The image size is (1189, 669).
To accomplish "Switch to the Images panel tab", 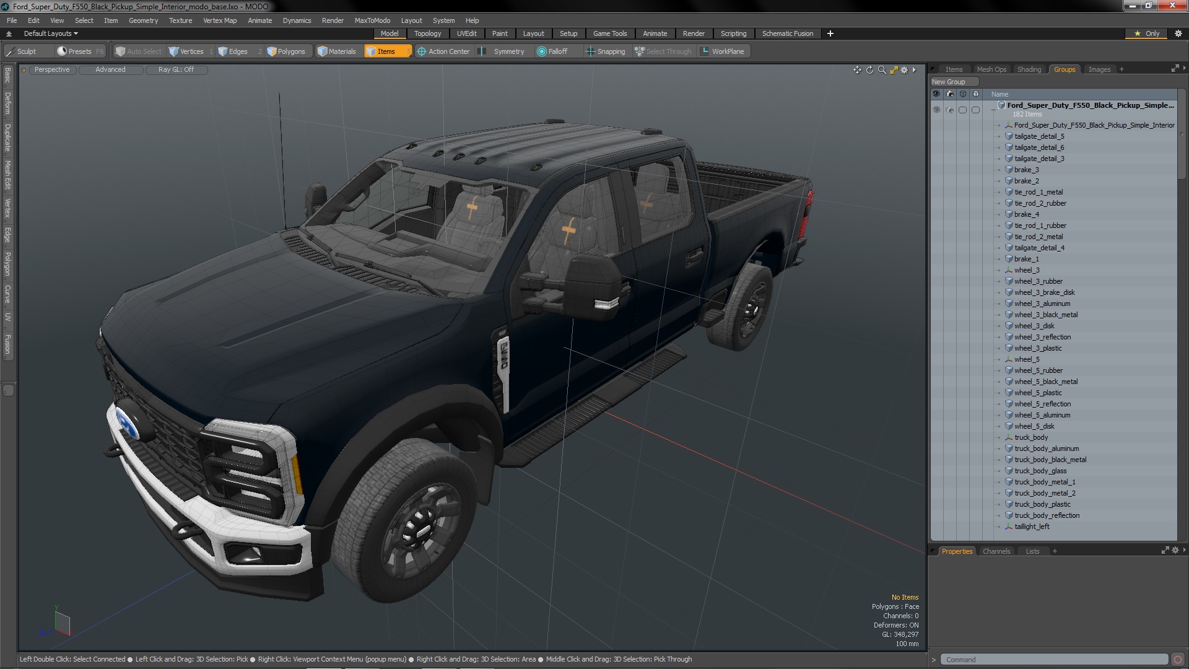I will [x=1099, y=69].
